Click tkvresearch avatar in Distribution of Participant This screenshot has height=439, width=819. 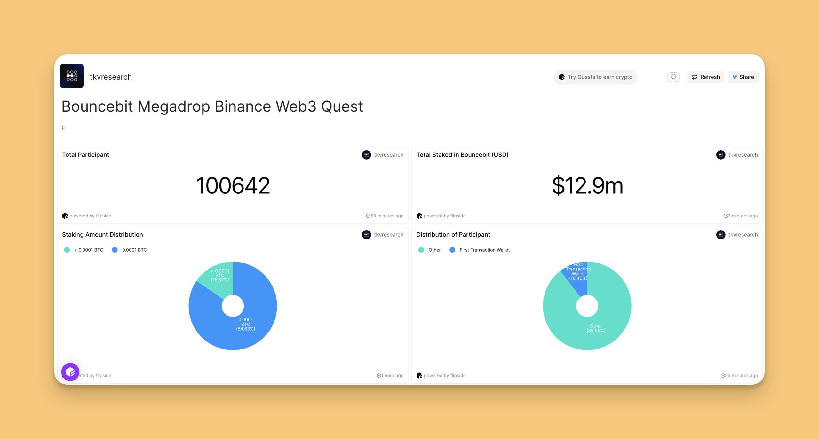[x=720, y=235]
